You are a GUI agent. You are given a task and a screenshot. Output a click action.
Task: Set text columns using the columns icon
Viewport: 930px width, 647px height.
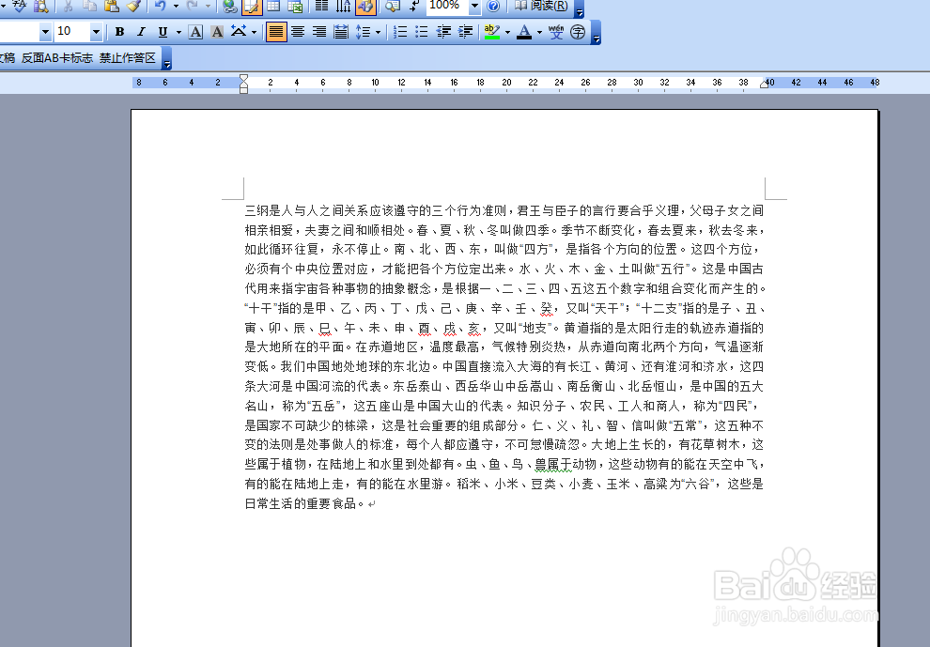click(321, 6)
